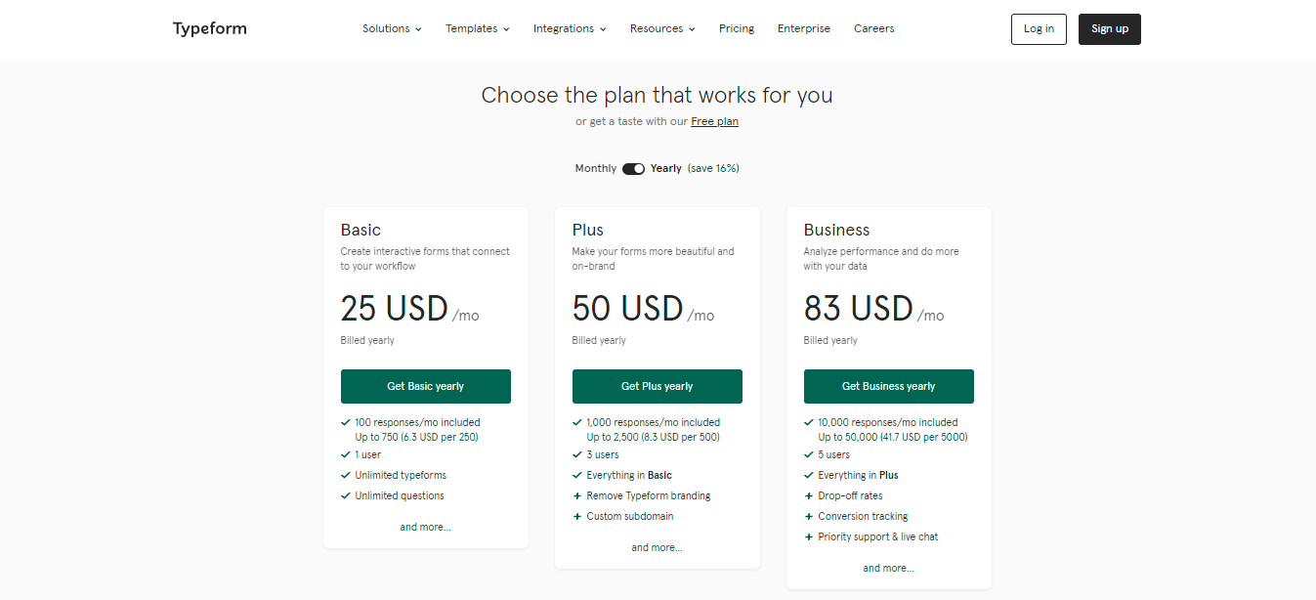Screen dimensions: 1316x600
Task: Open the Resources menu
Action: 661,28
